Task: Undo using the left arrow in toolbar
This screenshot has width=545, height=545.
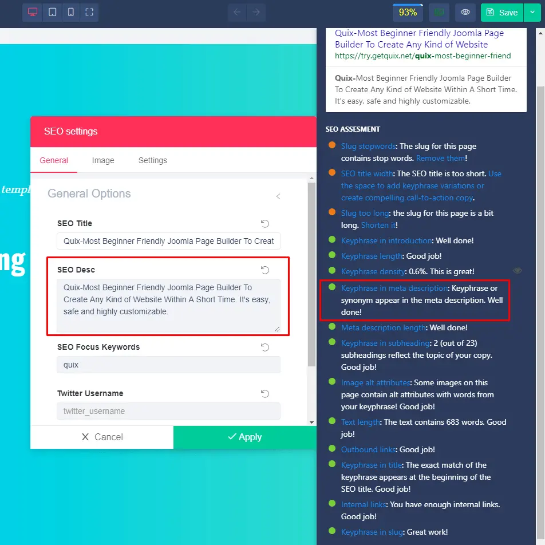Action: pos(238,12)
